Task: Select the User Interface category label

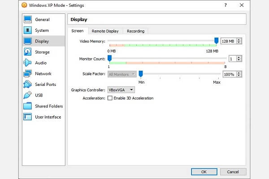Action: pyautogui.click(x=48, y=117)
